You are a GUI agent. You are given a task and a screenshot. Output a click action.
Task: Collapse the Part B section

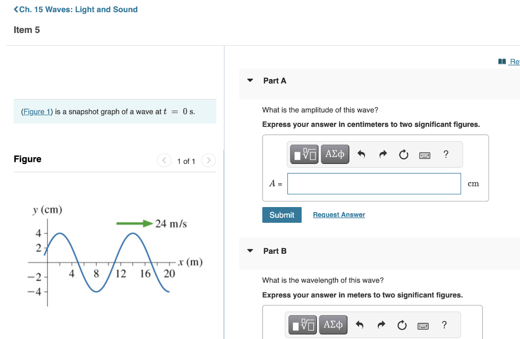[x=250, y=251]
